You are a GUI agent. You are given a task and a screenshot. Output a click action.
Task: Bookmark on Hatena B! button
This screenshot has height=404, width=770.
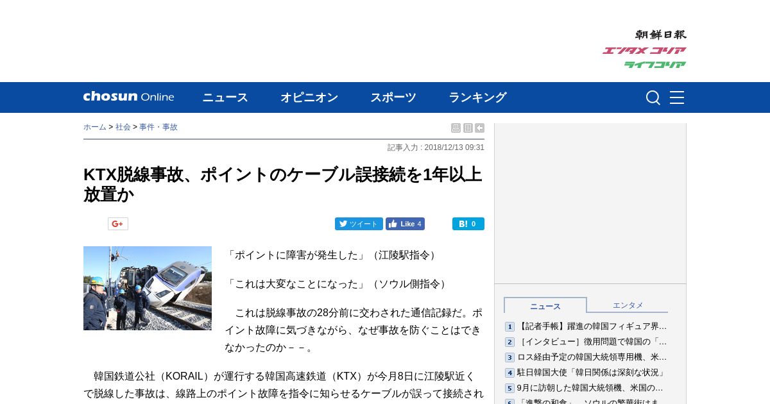[x=468, y=224]
